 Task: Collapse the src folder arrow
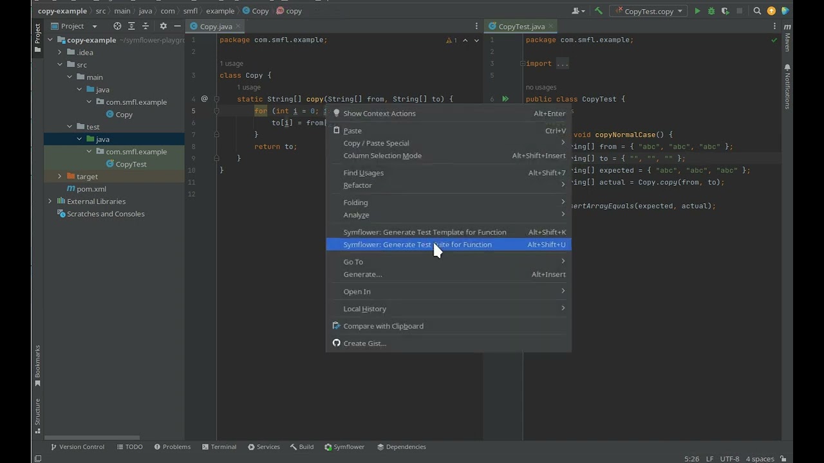(x=60, y=64)
